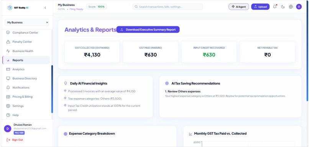Click the Filing: Ready status text
Viewport: 309px width, 147px height.
tap(76, 9)
